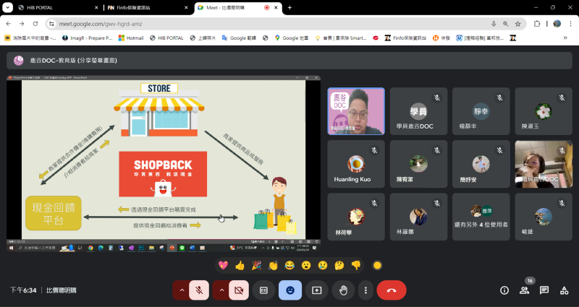
Task: Turn your camera on
Action: [x=239, y=290]
